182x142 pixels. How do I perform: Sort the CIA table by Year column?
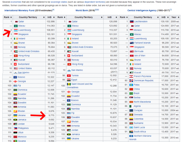175,17
